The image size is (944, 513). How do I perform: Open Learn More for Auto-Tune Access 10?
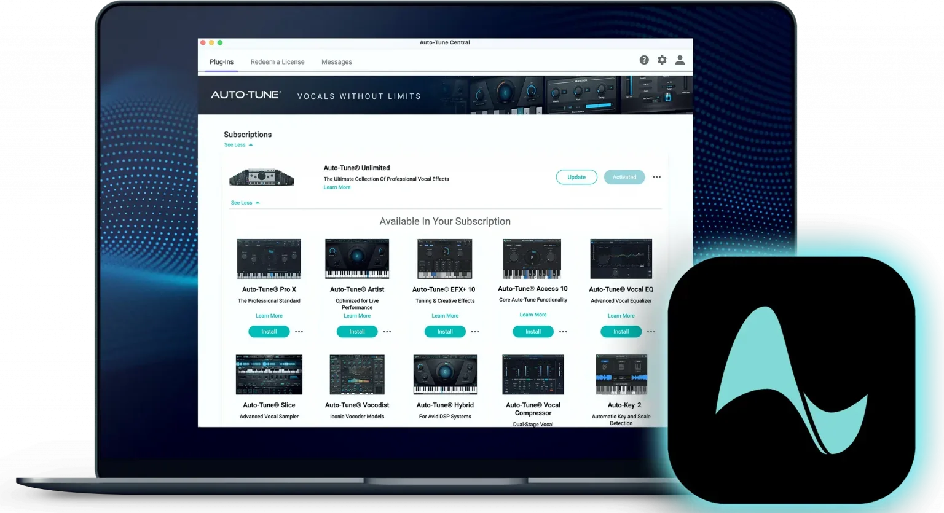(x=533, y=315)
